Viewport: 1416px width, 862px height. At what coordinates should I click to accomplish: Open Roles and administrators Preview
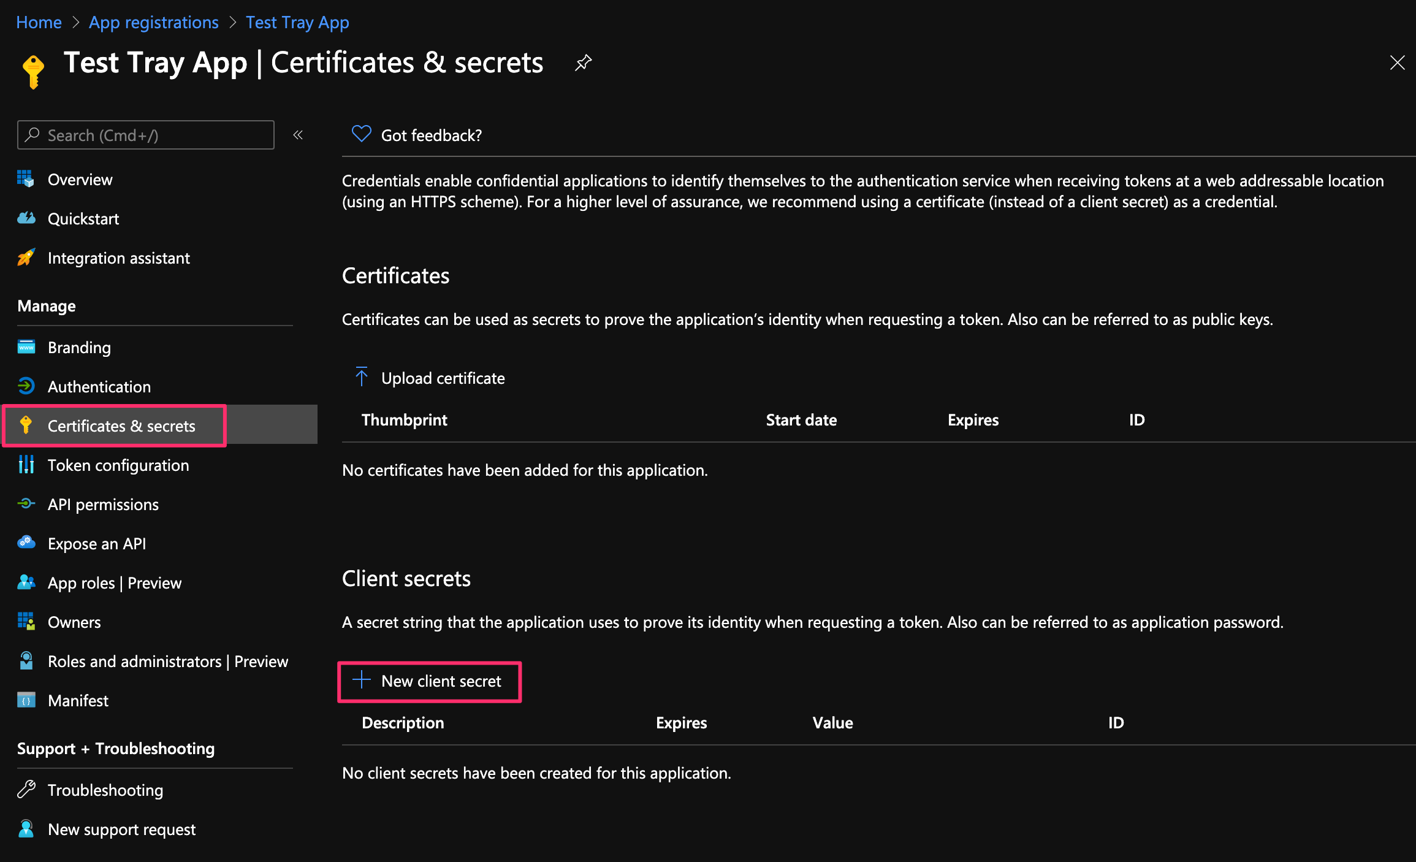168,661
